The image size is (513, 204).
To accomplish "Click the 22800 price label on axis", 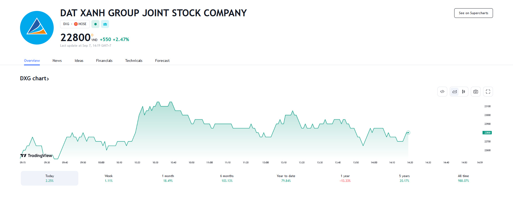I will tap(487, 133).
